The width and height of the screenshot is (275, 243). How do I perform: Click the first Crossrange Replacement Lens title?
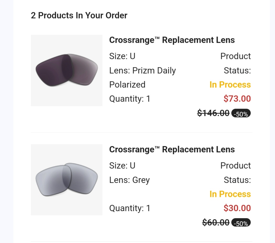pos(172,40)
